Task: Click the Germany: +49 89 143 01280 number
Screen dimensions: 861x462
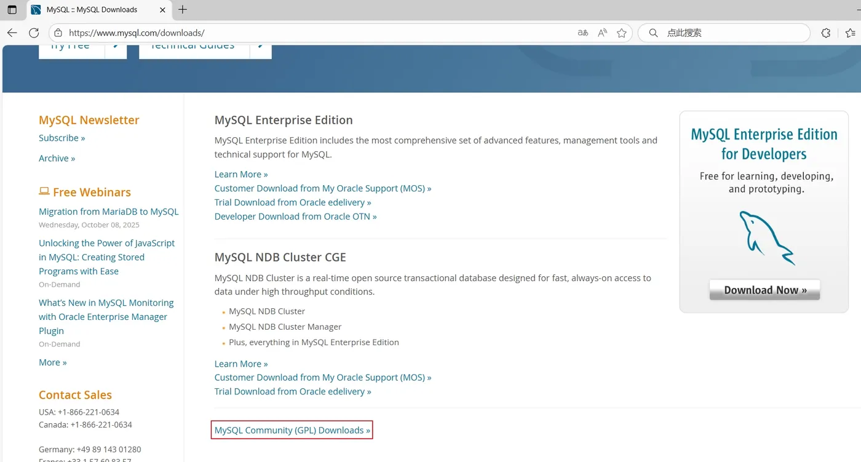Action: (x=90, y=450)
